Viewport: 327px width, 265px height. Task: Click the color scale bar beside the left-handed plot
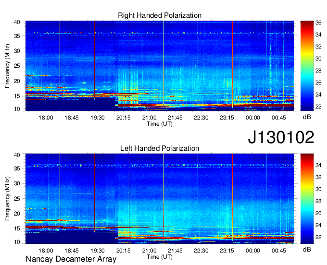click(307, 199)
